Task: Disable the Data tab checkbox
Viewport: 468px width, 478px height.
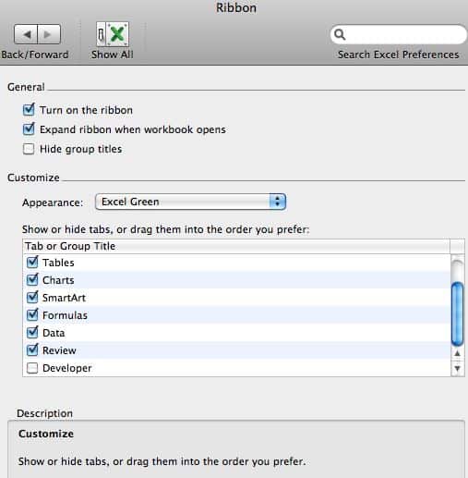Action: [32, 332]
